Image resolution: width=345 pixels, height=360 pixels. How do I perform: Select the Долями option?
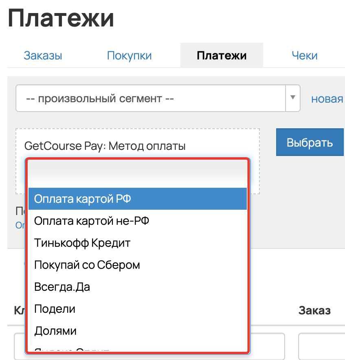(x=138, y=331)
